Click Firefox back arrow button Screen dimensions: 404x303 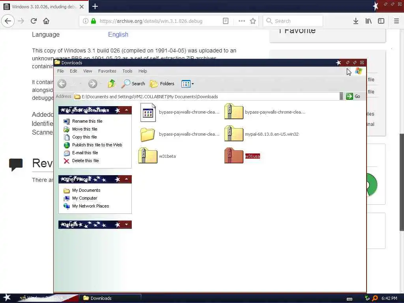(8, 21)
